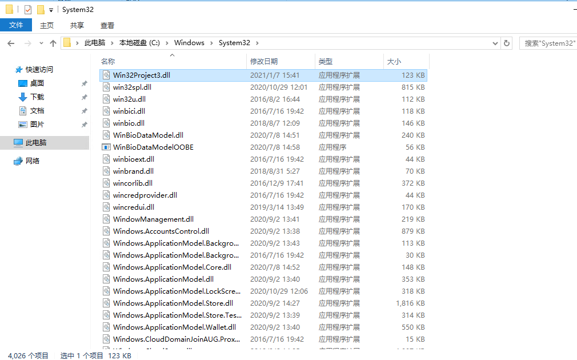Viewport: 577px width, 360px height.
Task: Open the File (文件) menu tab
Action: [x=16, y=25]
